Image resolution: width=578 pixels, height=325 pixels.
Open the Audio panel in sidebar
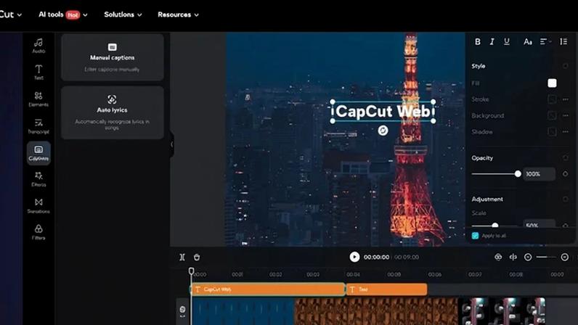click(x=38, y=46)
